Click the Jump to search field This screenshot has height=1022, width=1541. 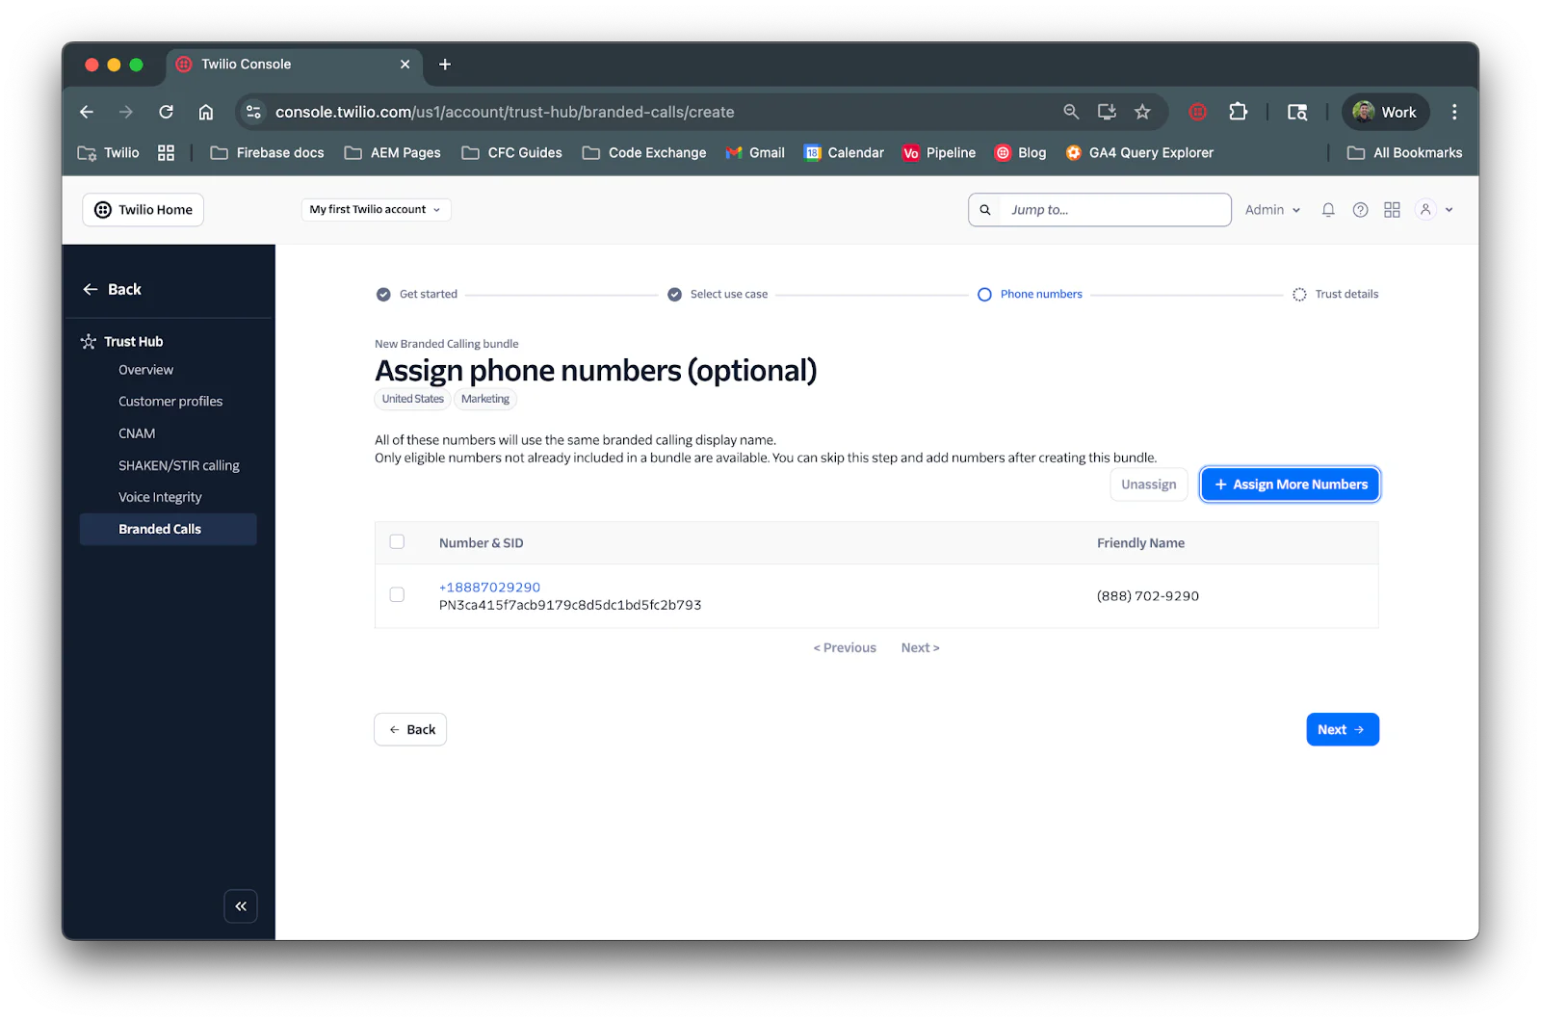click(x=1098, y=209)
